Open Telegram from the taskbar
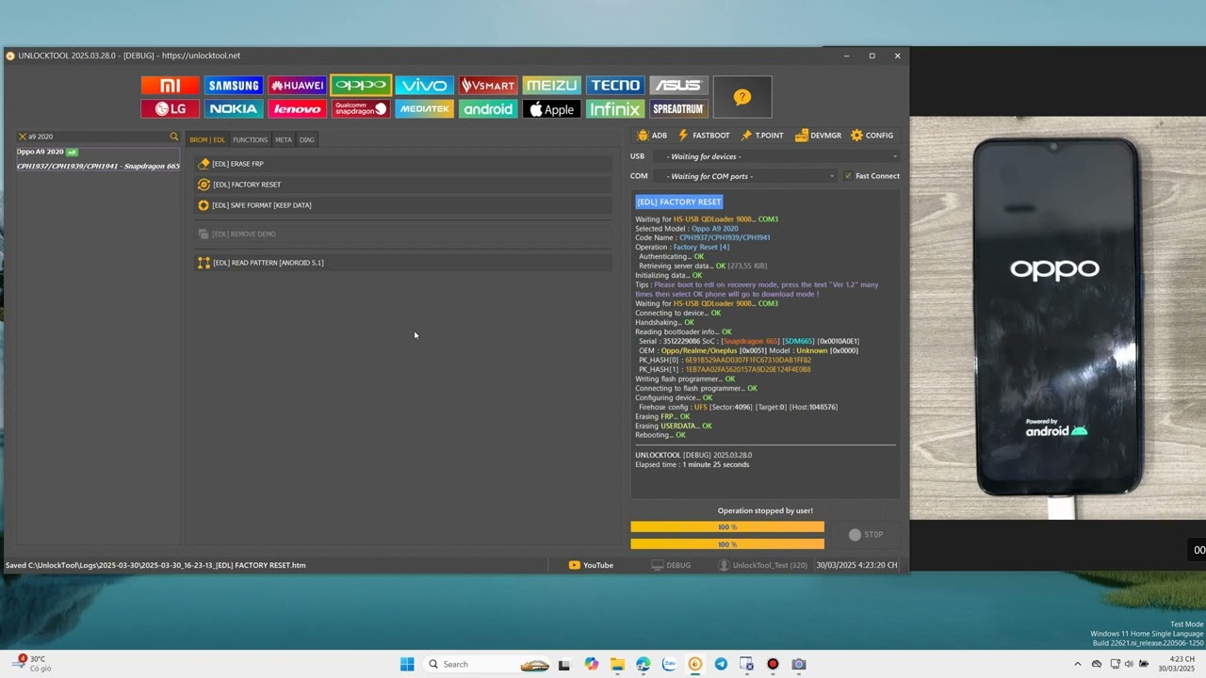Screen dimensions: 1206x678 [x=721, y=664]
